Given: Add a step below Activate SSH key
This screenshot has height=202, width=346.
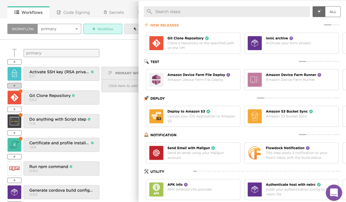Looking at the screenshot, I should pyautogui.click(x=14, y=86).
